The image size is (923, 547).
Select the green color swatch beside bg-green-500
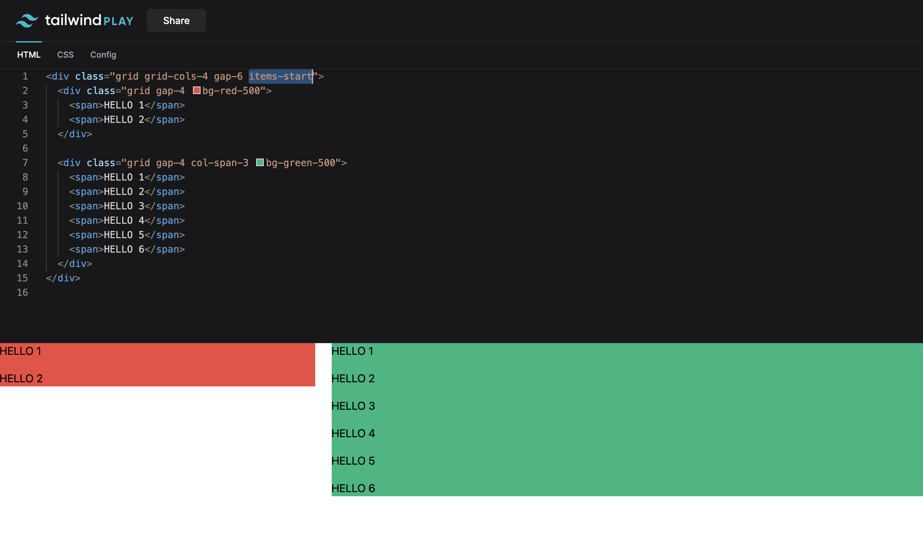(x=261, y=163)
